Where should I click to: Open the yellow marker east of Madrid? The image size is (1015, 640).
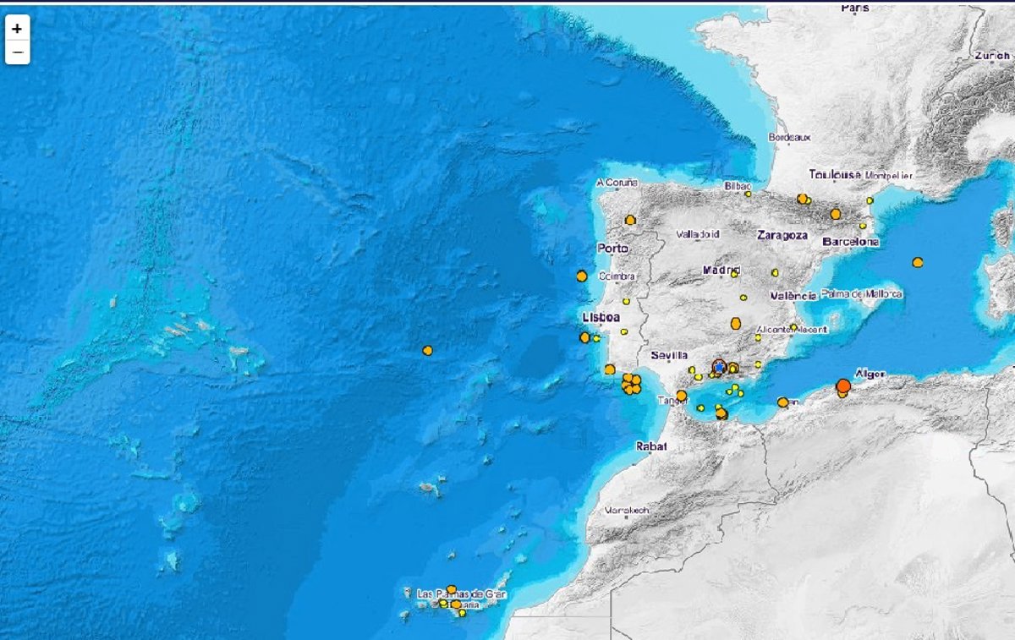[774, 272]
